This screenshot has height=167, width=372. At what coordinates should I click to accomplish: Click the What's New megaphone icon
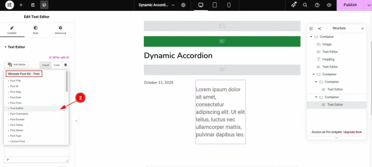click(x=294, y=5)
